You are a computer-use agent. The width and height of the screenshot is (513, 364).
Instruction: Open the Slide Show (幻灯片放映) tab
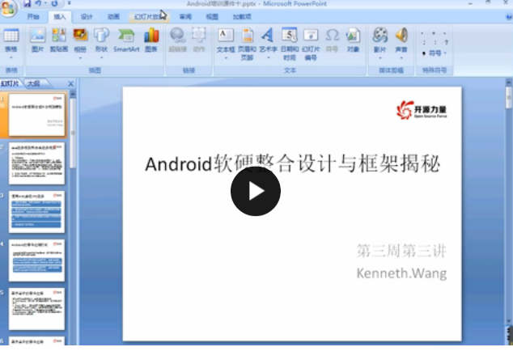coord(149,17)
